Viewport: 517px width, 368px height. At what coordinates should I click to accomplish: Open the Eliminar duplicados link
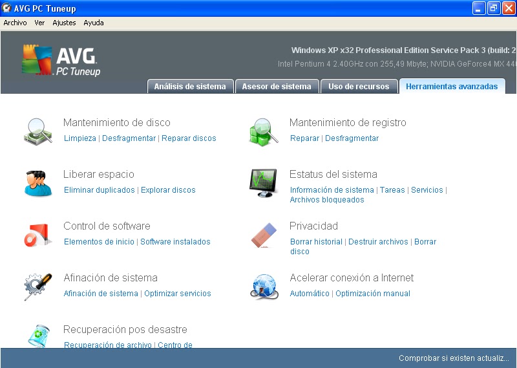click(100, 190)
